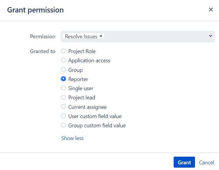Click the selected Reporter radio button
219x170 pixels.
coord(63,79)
